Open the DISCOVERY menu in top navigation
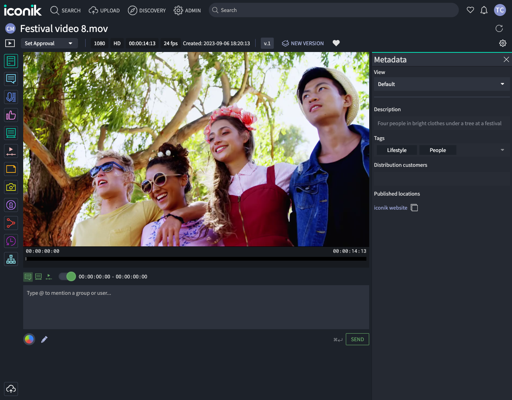512x400 pixels. (147, 10)
